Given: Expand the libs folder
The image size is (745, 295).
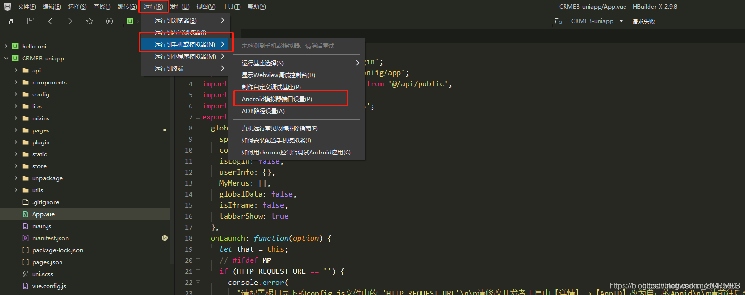Looking at the screenshot, I should click(16, 106).
